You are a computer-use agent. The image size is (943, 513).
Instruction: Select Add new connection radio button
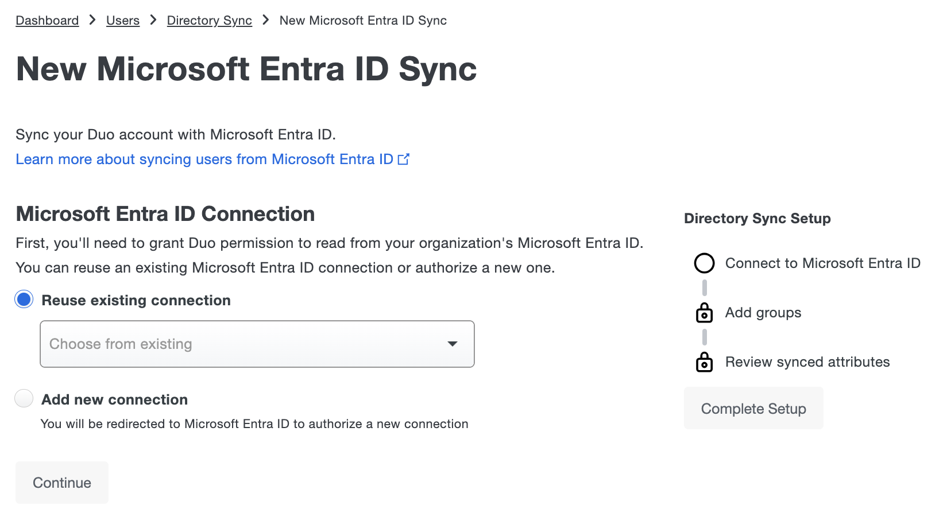point(24,398)
